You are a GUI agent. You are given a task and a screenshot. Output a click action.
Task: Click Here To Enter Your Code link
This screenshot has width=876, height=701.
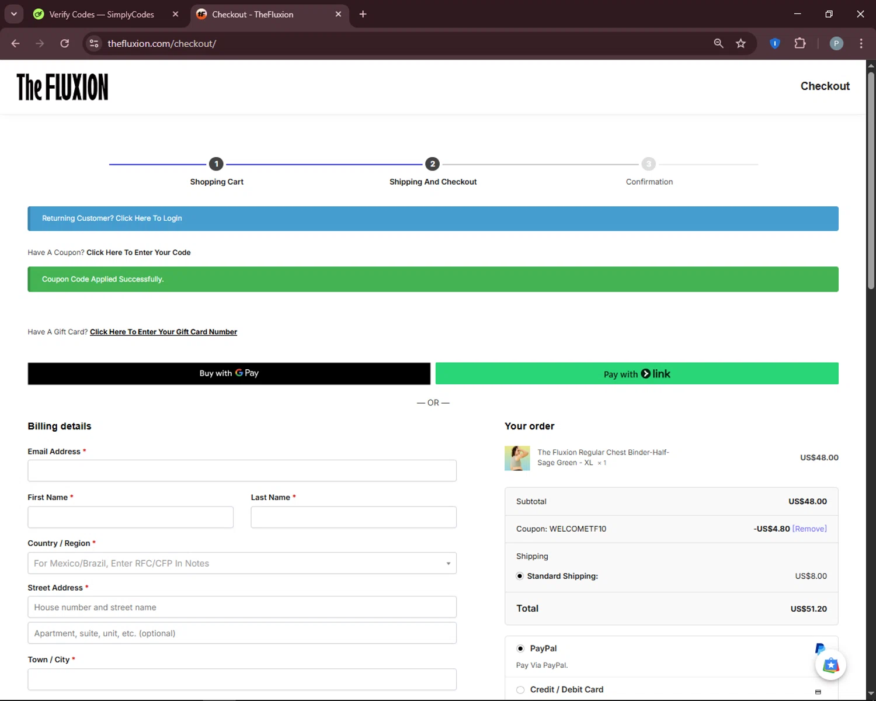tap(138, 252)
